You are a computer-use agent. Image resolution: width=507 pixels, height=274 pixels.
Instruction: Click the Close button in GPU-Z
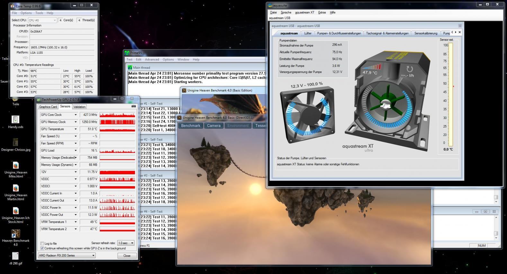click(127, 256)
